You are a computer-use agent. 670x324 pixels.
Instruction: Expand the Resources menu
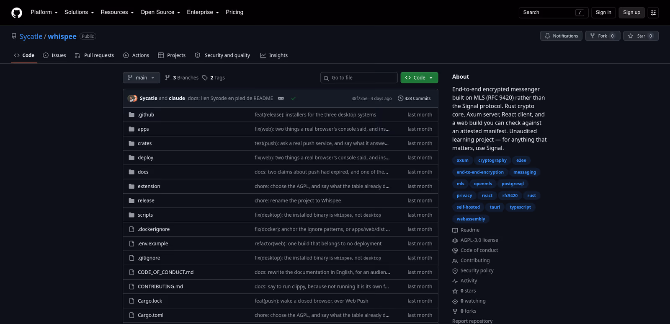117,13
